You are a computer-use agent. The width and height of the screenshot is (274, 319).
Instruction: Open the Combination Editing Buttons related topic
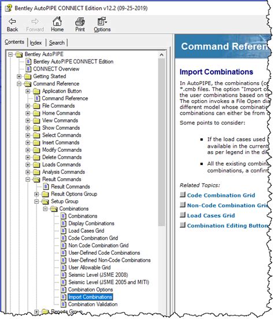point(228,226)
